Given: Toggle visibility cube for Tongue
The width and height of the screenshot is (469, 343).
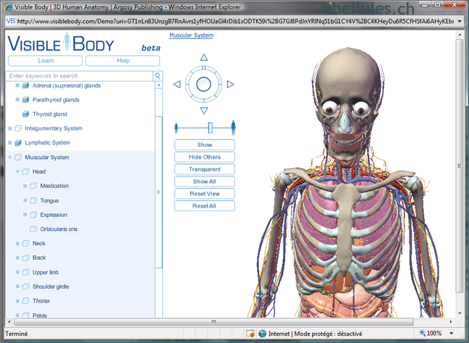Looking at the screenshot, I should click(x=33, y=200).
